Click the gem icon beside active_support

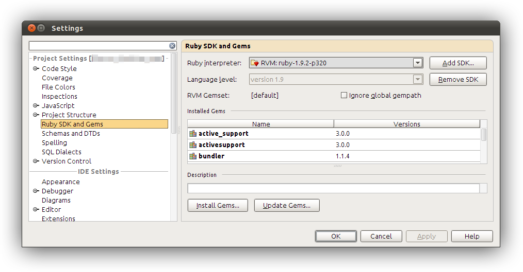click(193, 134)
